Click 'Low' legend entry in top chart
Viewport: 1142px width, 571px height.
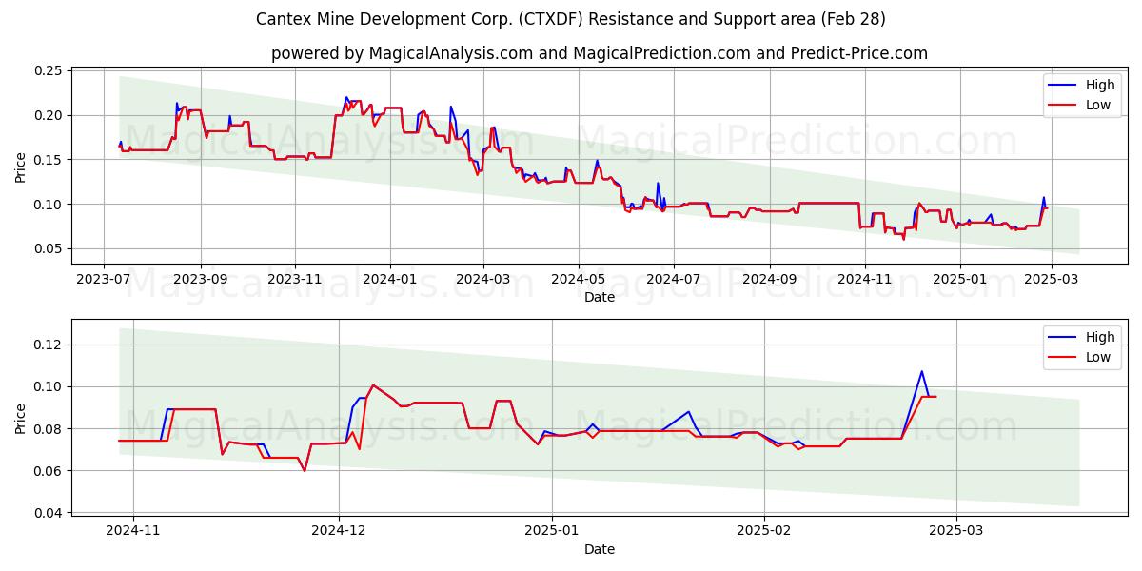point(1098,105)
